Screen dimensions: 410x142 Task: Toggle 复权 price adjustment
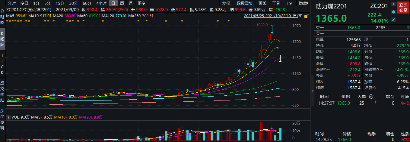tap(226, 3)
